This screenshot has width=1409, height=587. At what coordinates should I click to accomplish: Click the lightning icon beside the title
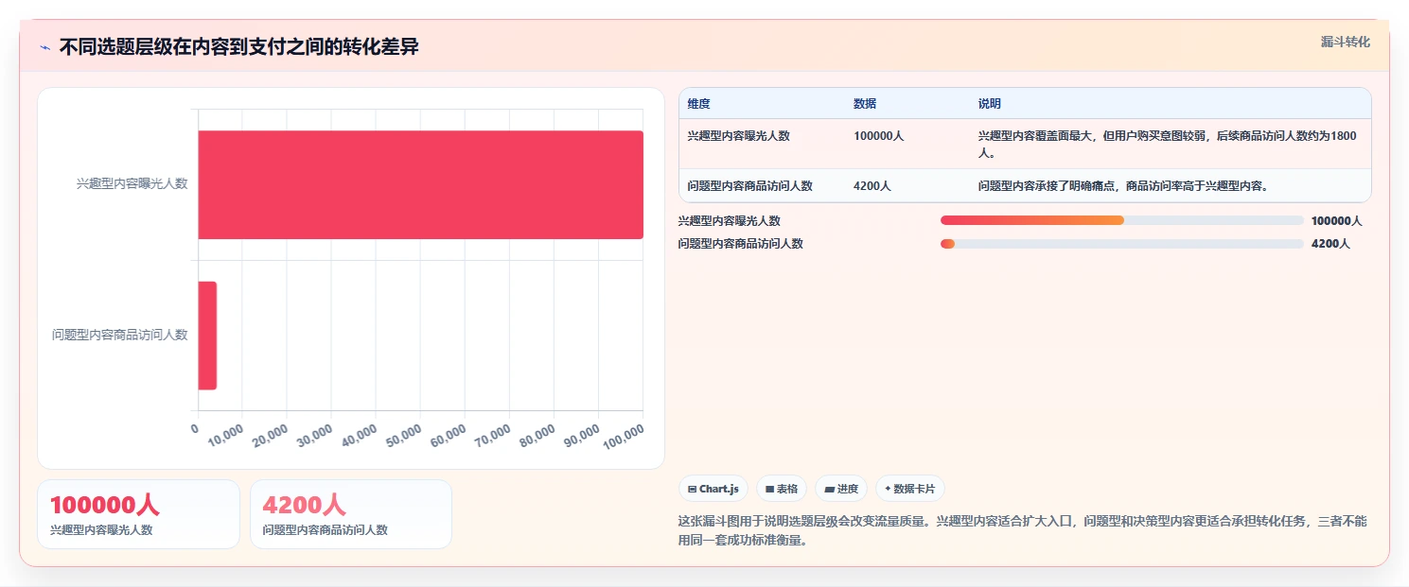tap(45, 47)
